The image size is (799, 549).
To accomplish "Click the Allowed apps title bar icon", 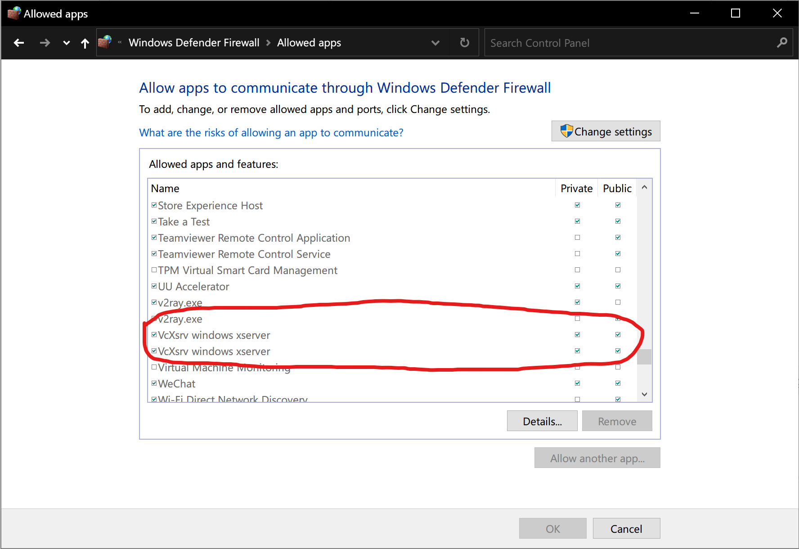I will tap(14, 13).
